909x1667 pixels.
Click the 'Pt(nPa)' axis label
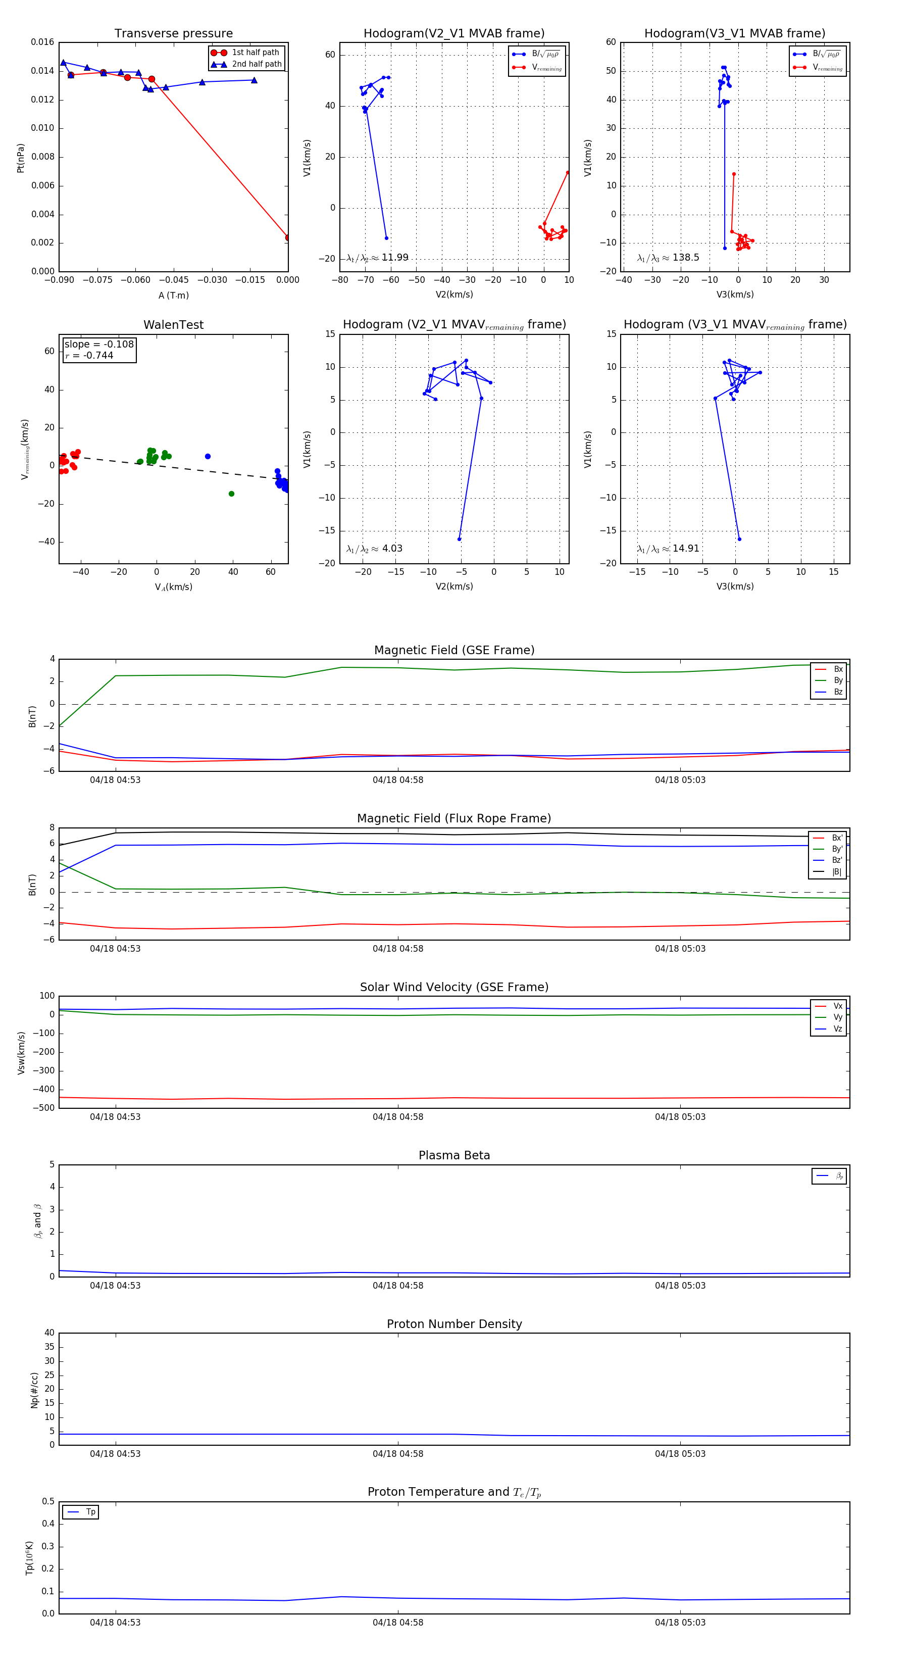(20, 158)
